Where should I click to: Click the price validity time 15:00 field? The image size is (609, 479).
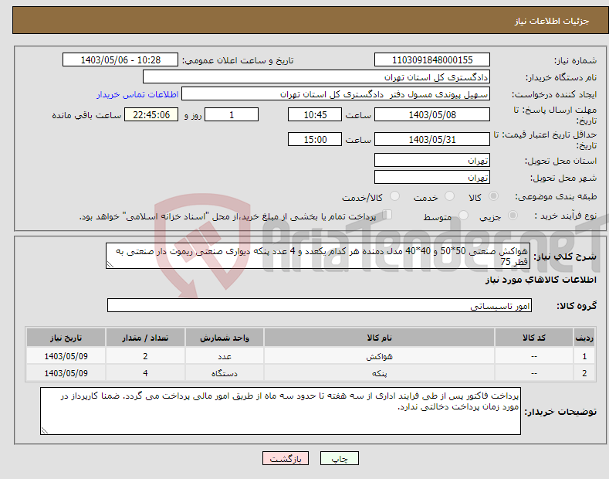click(315, 139)
